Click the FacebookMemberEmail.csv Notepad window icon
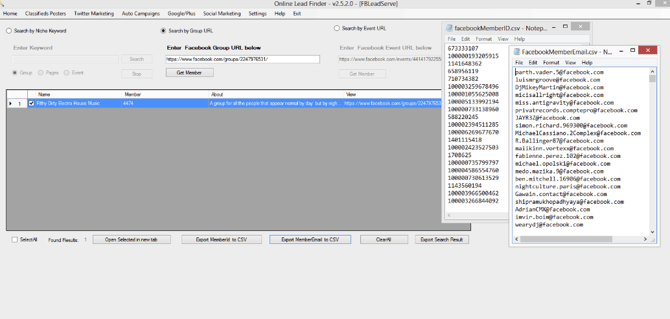Image resolution: width=670 pixels, height=319 pixels. [516, 52]
